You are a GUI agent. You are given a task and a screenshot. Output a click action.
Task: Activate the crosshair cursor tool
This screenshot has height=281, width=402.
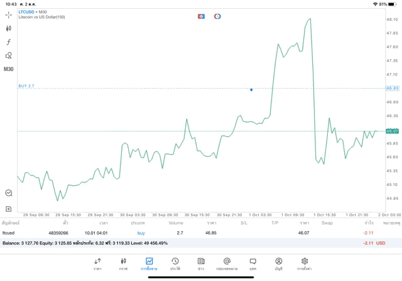(9, 14)
